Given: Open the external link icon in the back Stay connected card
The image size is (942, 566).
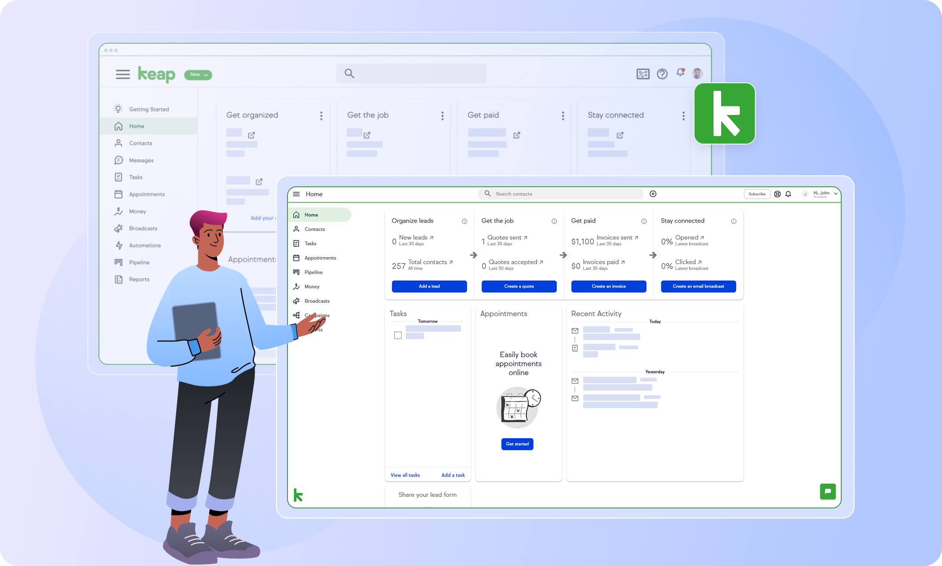Looking at the screenshot, I should click(x=620, y=135).
